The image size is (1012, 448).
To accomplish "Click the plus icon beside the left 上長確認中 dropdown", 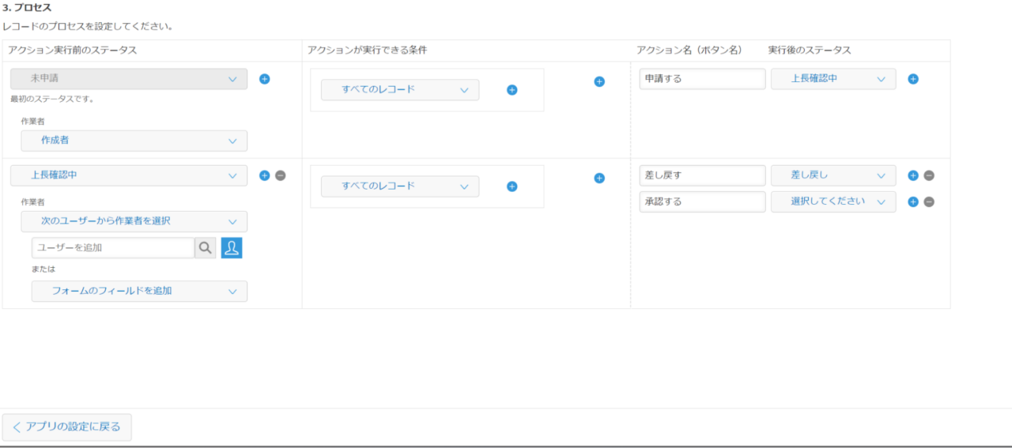I will tap(265, 175).
